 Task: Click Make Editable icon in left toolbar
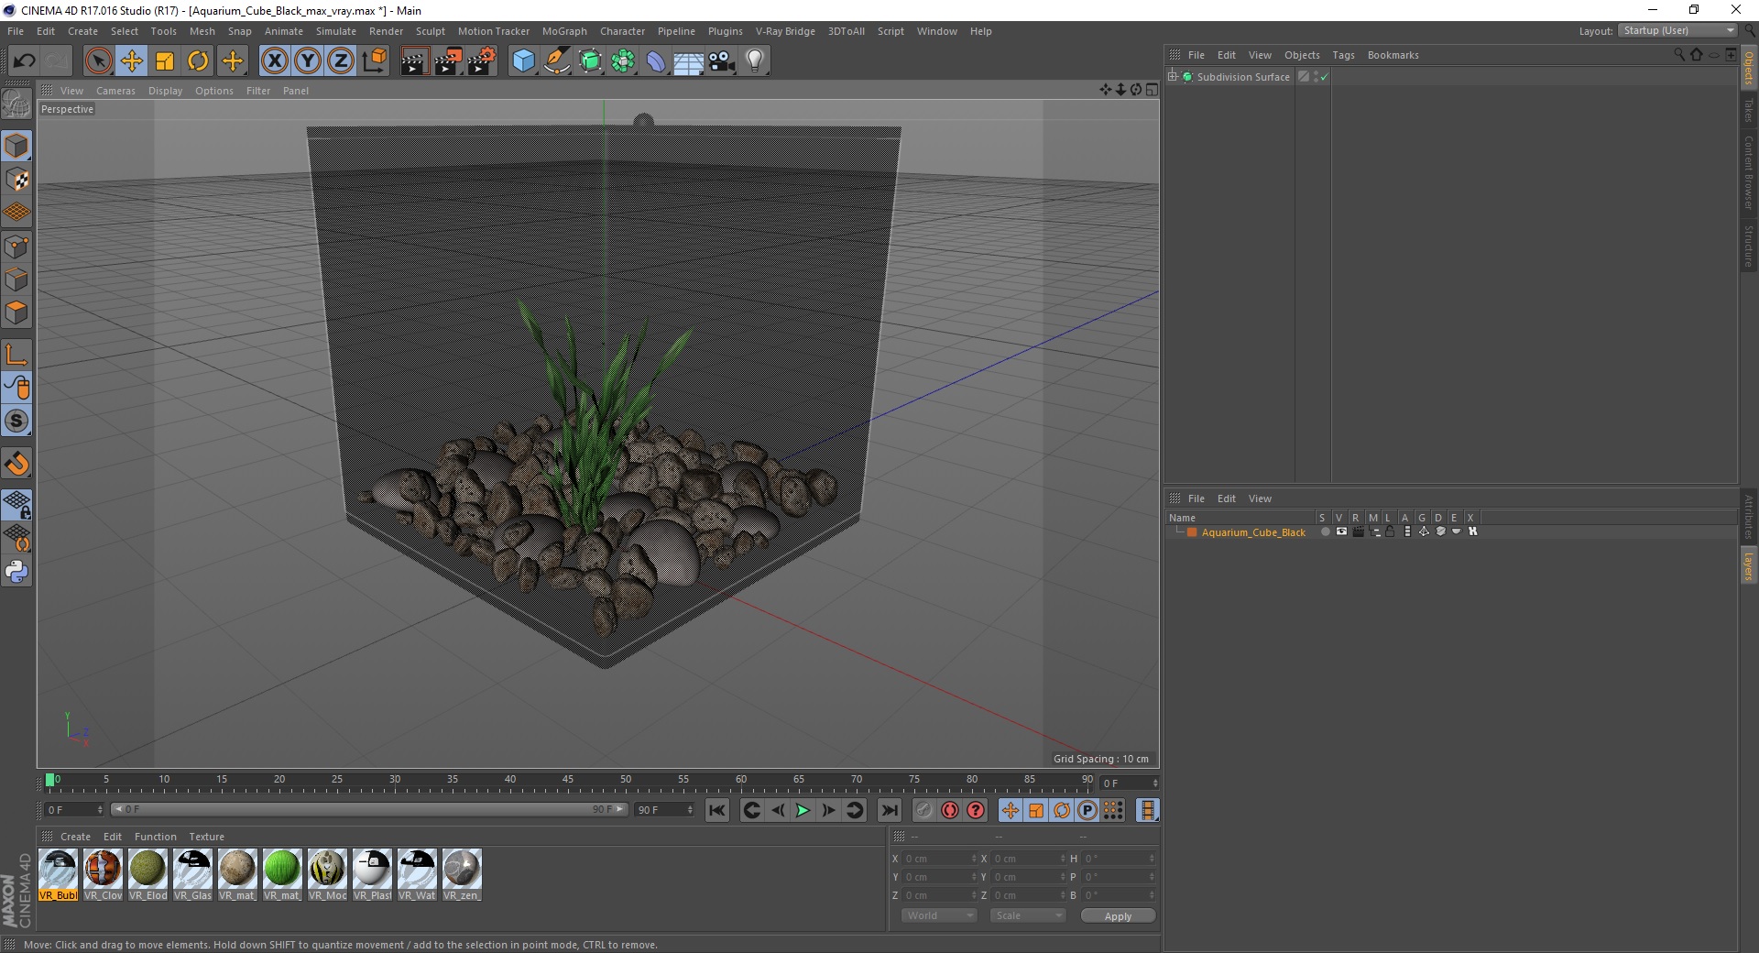[x=16, y=104]
